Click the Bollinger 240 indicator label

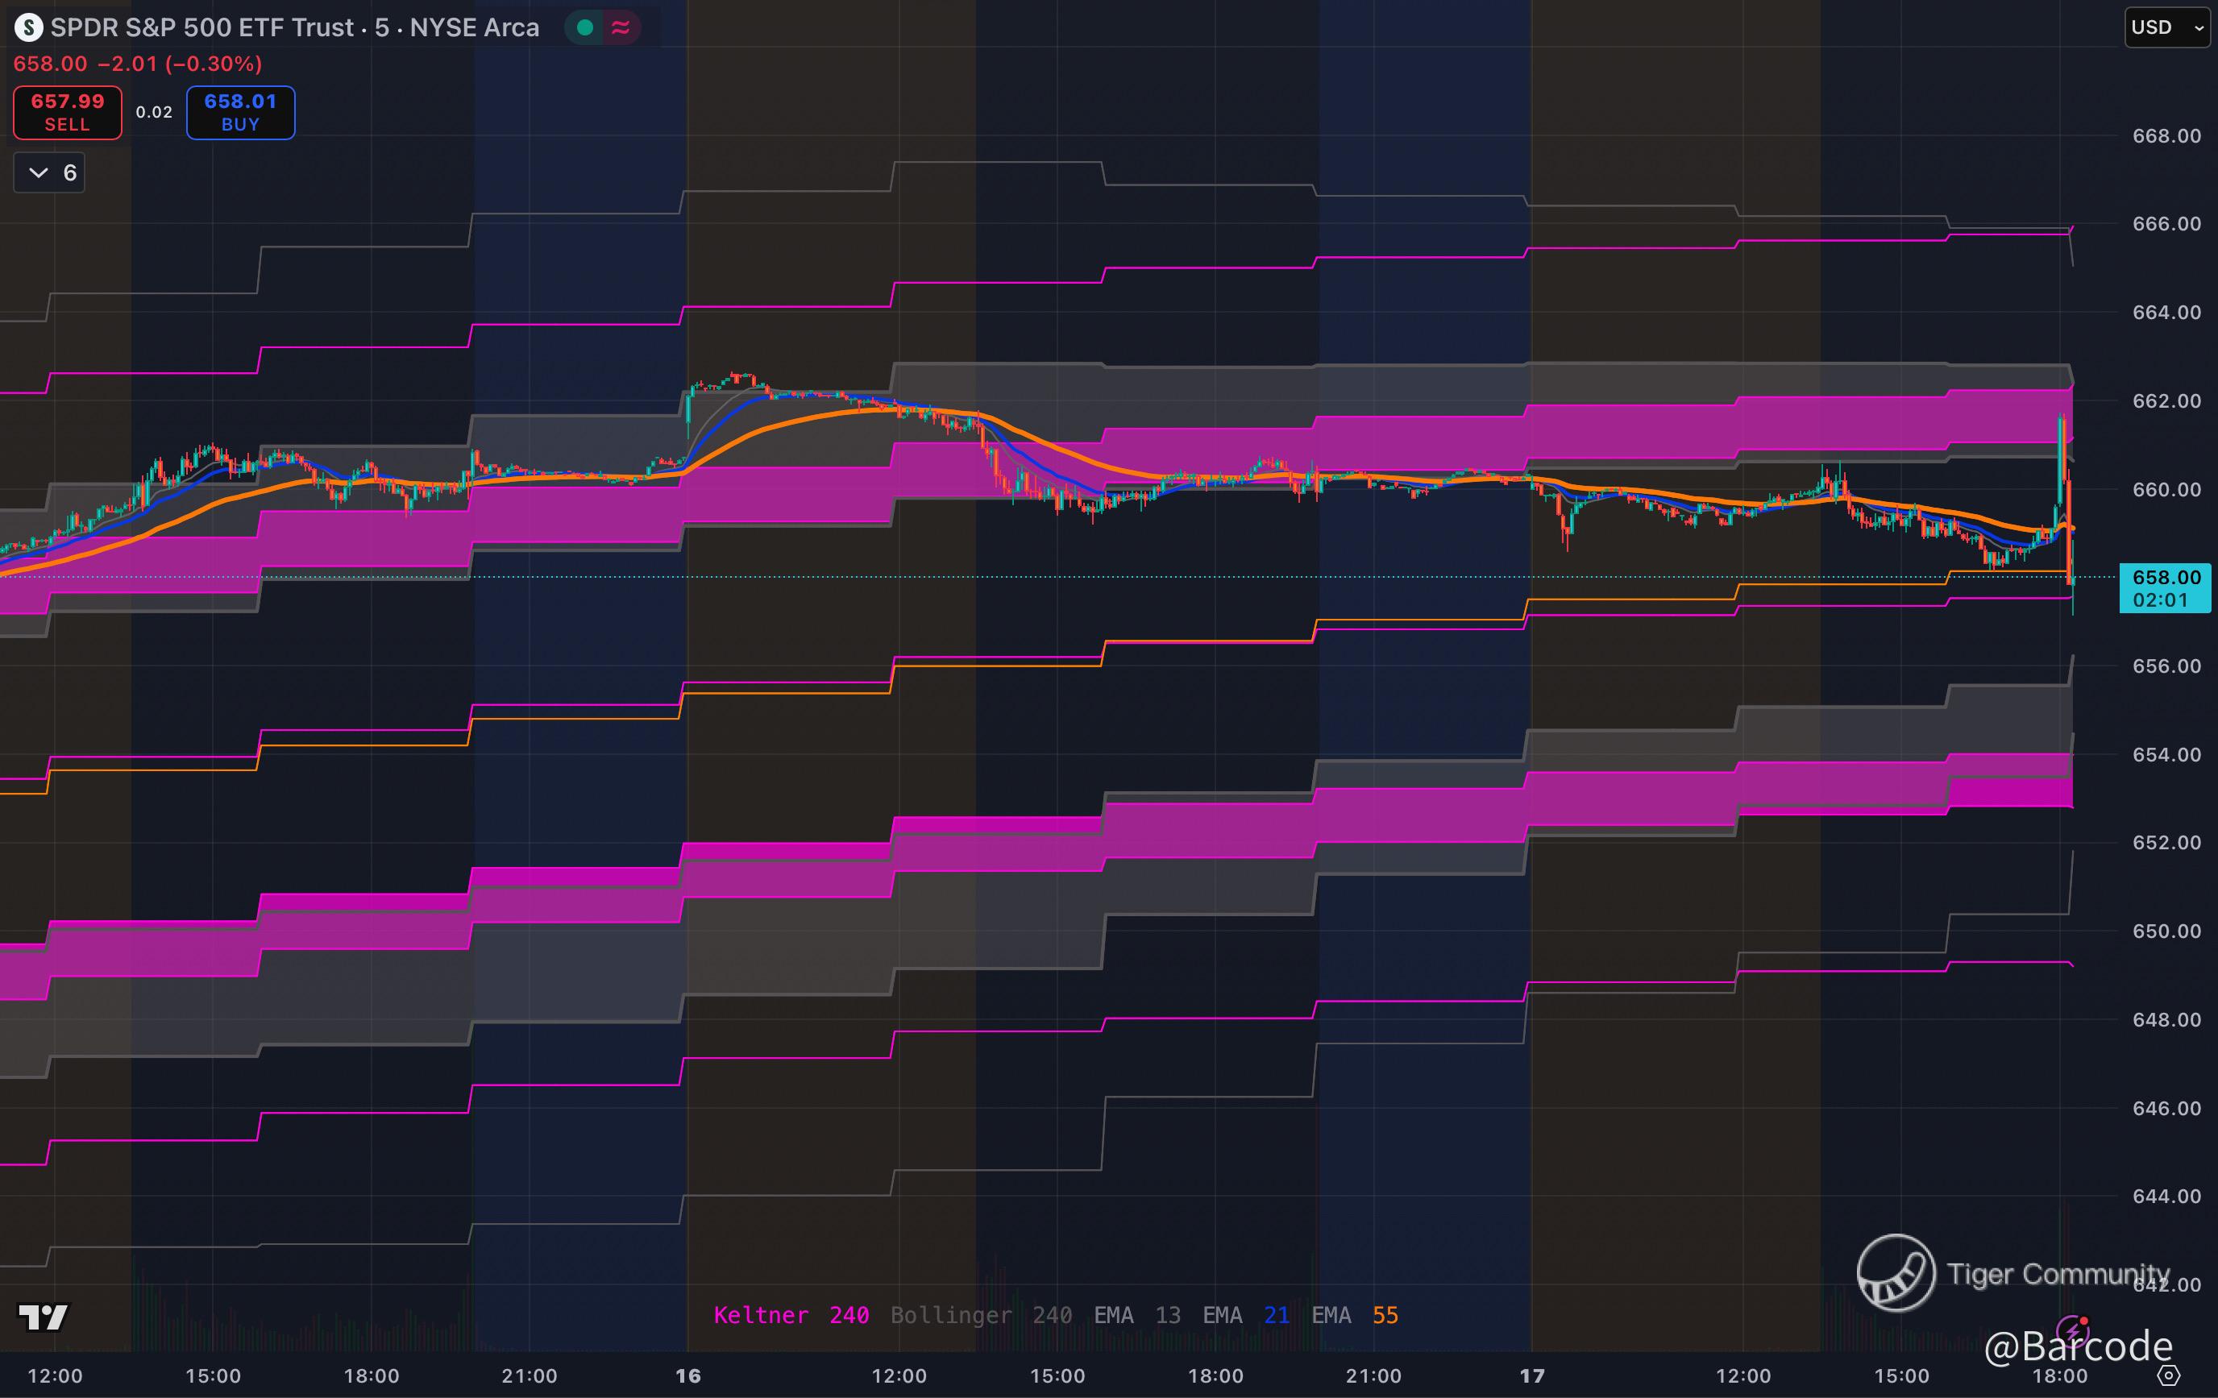(980, 1315)
